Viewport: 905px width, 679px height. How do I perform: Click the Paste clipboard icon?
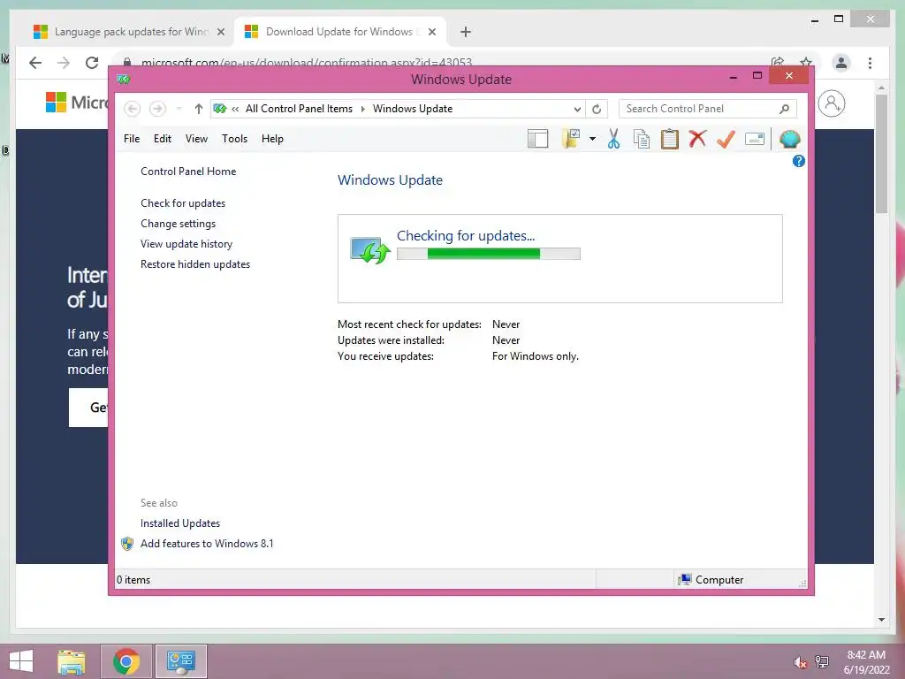click(x=670, y=139)
